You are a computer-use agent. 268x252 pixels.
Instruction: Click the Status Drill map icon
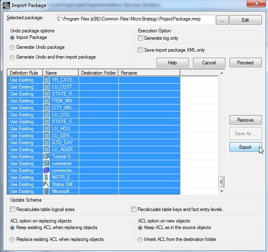(46, 184)
